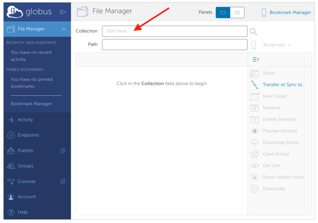Click the Publish tray icon
The height and width of the screenshot is (223, 318).
coord(11,151)
